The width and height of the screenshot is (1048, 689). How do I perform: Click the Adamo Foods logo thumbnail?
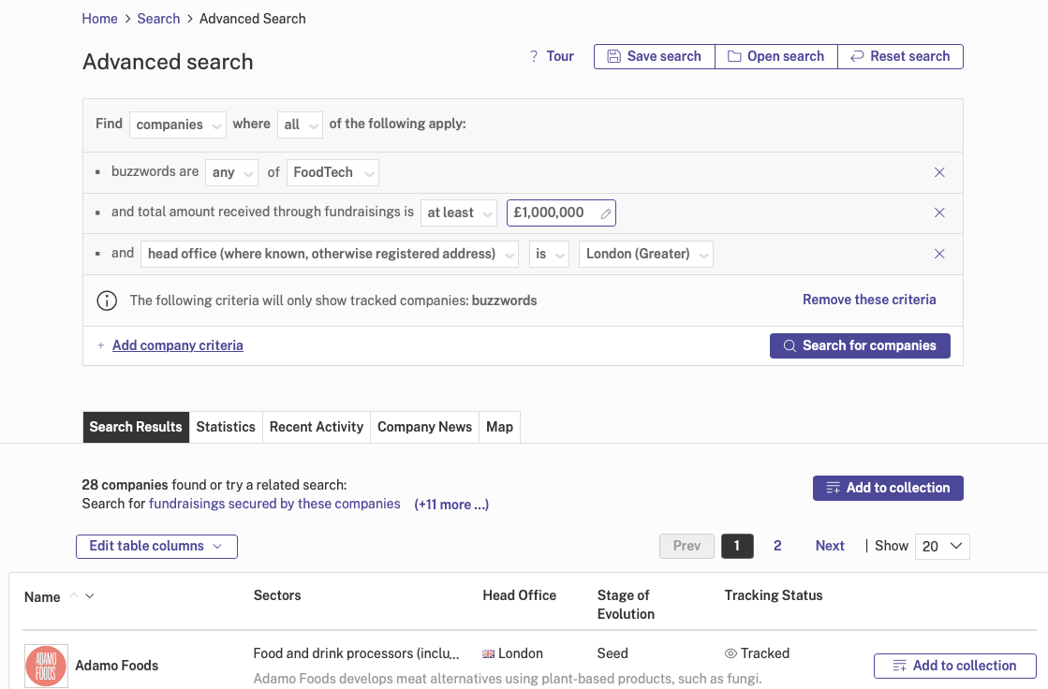coord(46,666)
